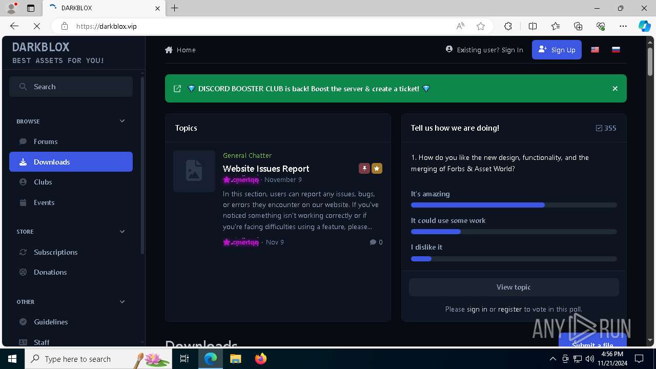The width and height of the screenshot is (656, 369).
Task: Stop loading the page with the X button
Action: [38, 26]
